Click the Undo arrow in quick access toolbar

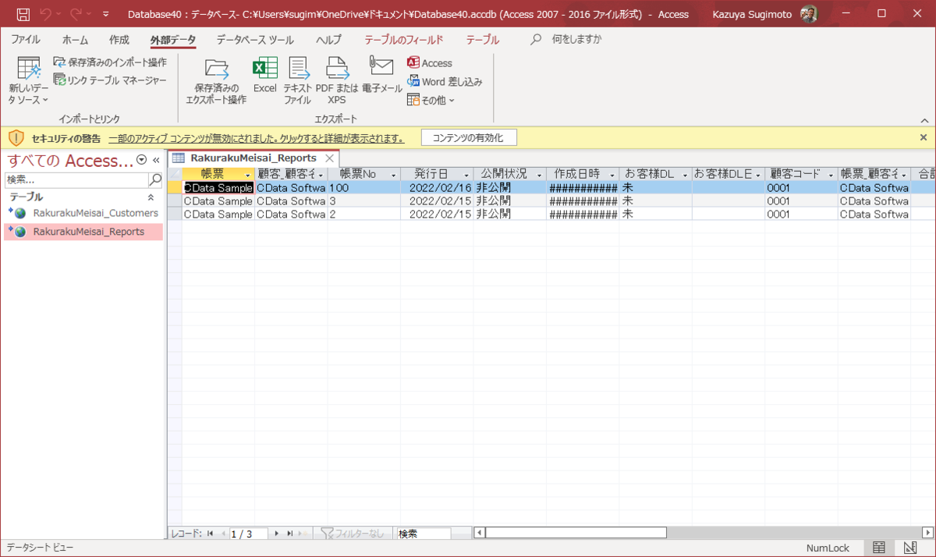(46, 14)
